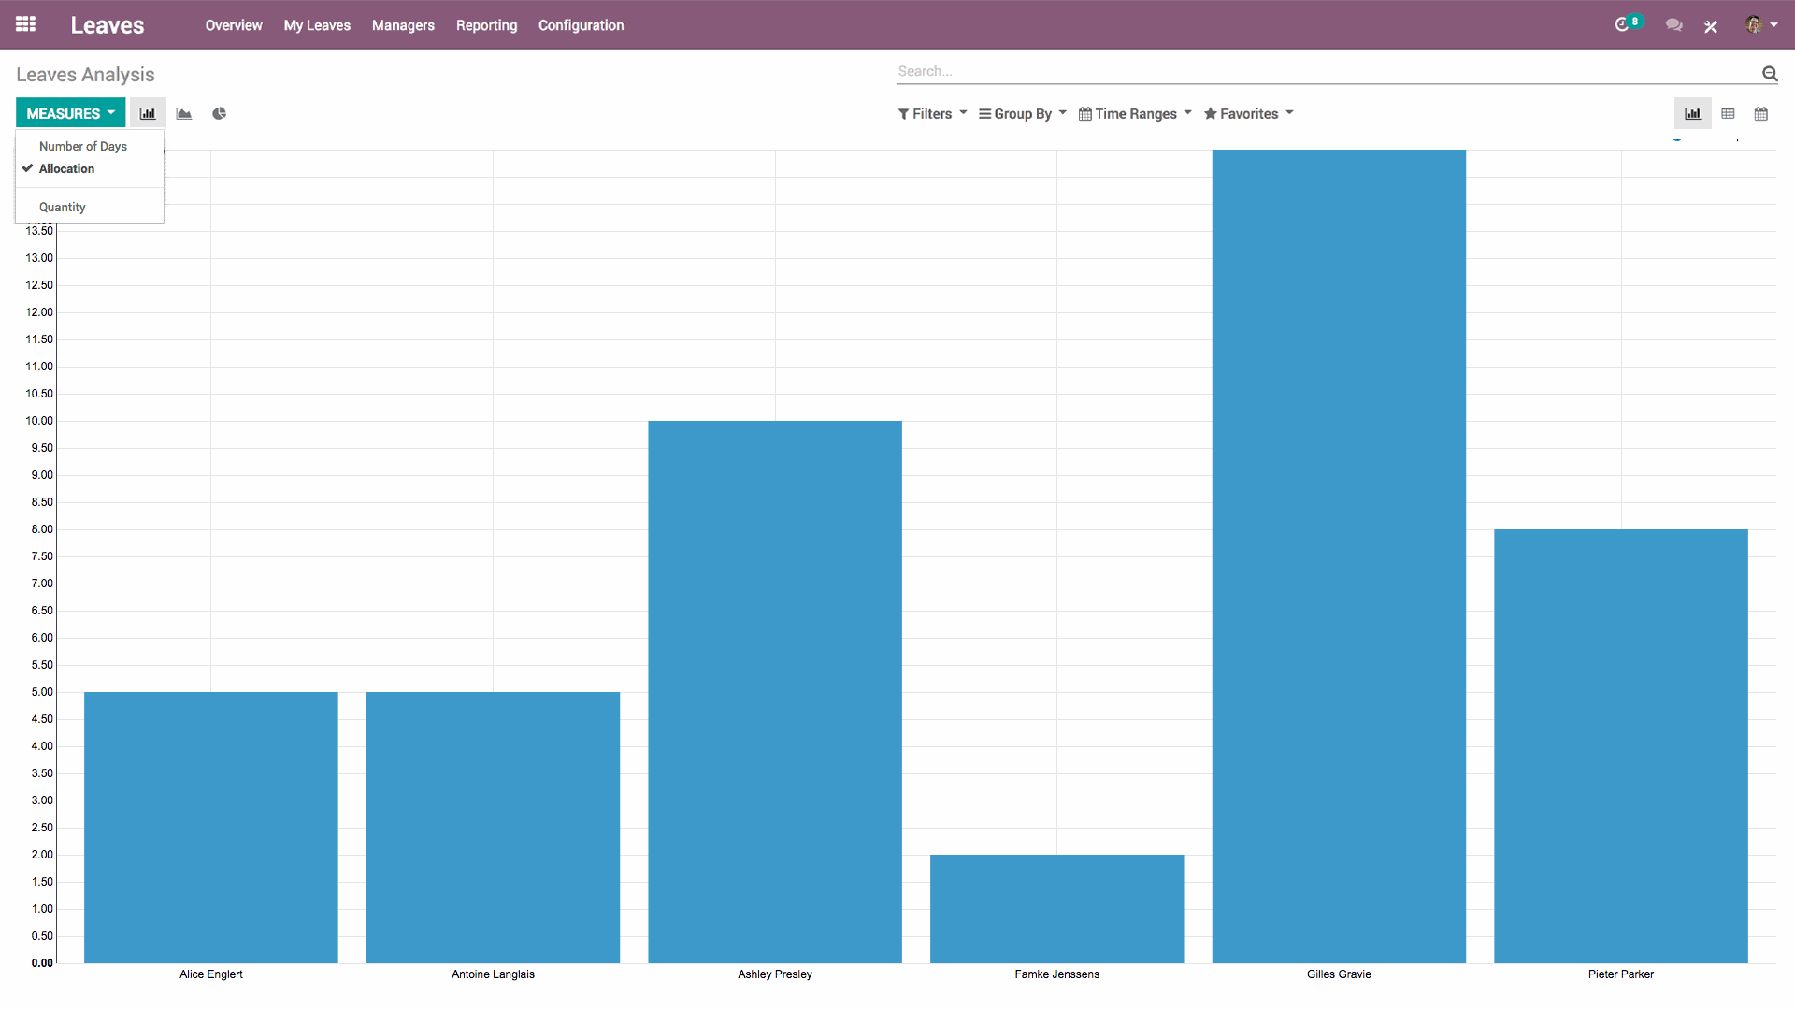Open the Group By dropdown
Image resolution: width=1795 pixels, height=1010 pixels.
tap(1022, 113)
